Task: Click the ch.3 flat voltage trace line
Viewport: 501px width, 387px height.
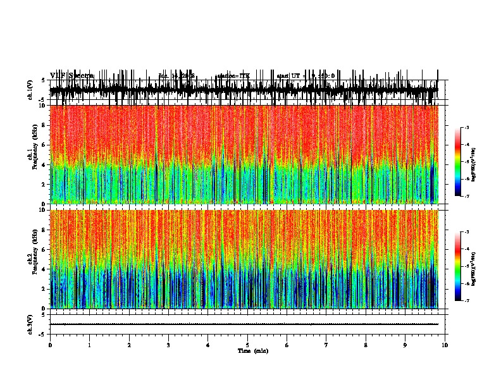Action: 244,324
